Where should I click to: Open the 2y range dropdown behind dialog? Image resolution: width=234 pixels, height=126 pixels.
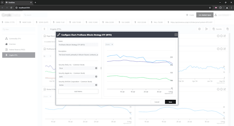tap(47, 56)
